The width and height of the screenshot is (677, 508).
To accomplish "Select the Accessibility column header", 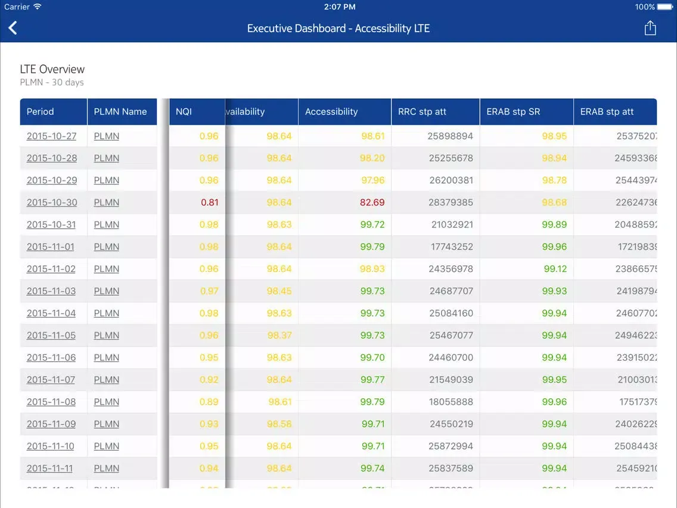I will [331, 111].
